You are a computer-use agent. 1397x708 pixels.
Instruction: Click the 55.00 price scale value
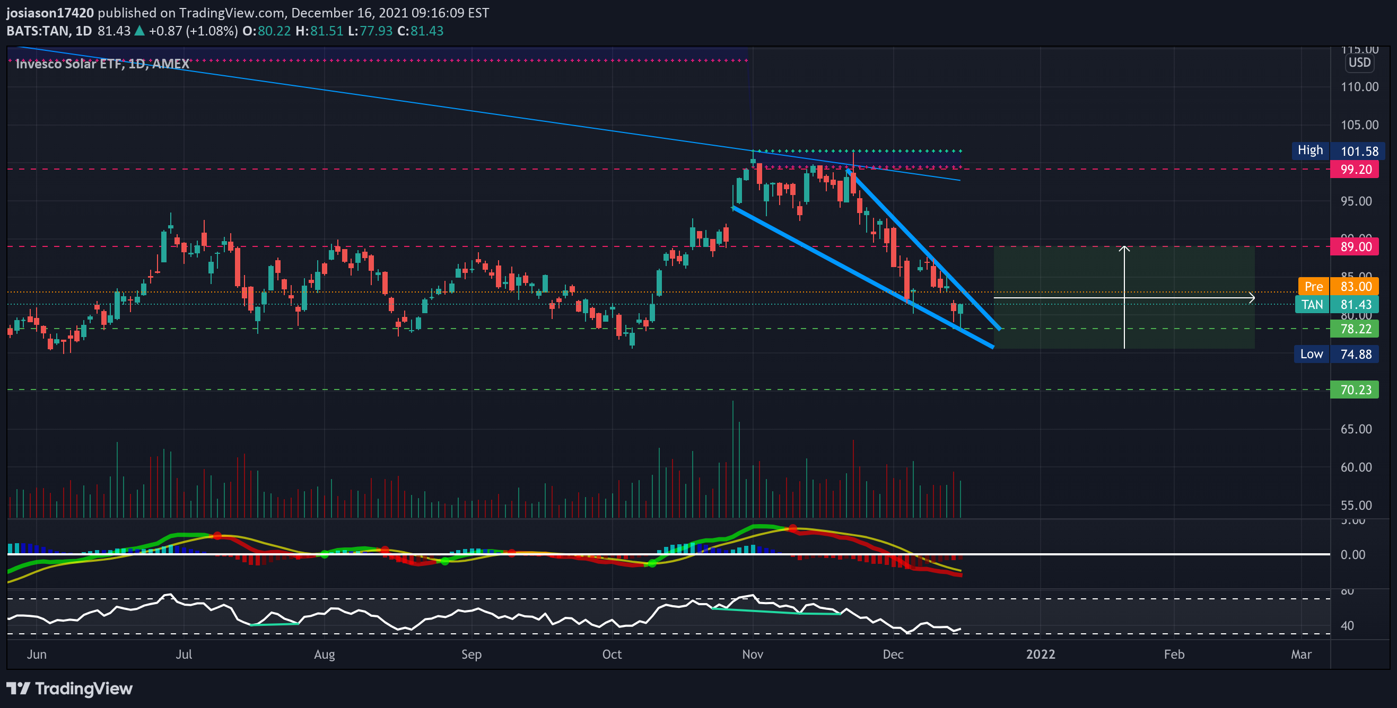(1356, 505)
